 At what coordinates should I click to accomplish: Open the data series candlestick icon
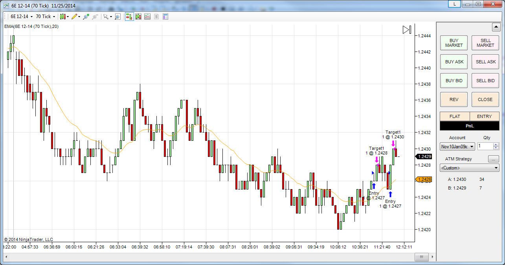pos(138,17)
